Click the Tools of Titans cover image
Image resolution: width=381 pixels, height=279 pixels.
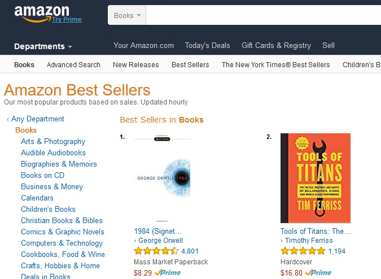[315, 178]
